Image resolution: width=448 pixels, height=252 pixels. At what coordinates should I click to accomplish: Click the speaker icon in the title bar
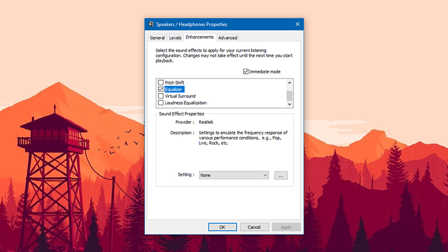pyautogui.click(x=151, y=24)
